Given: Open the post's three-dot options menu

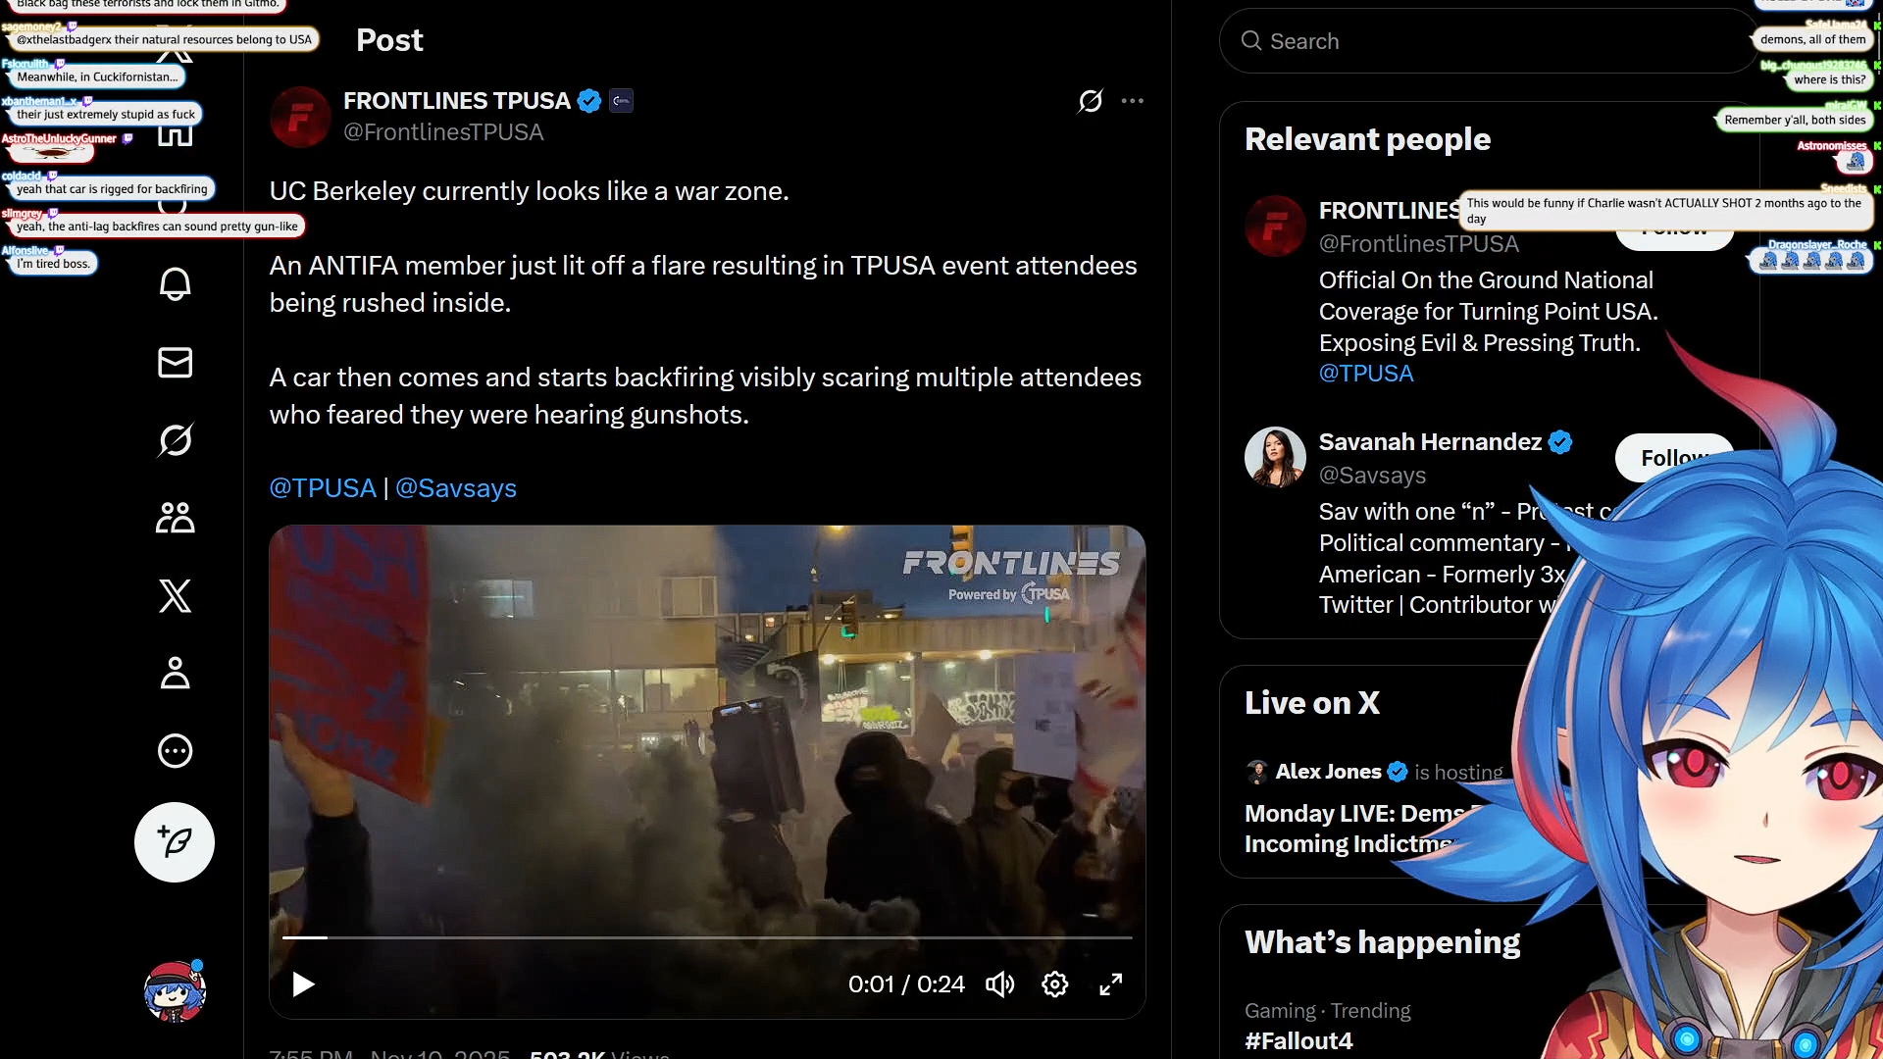Looking at the screenshot, I should [1132, 101].
